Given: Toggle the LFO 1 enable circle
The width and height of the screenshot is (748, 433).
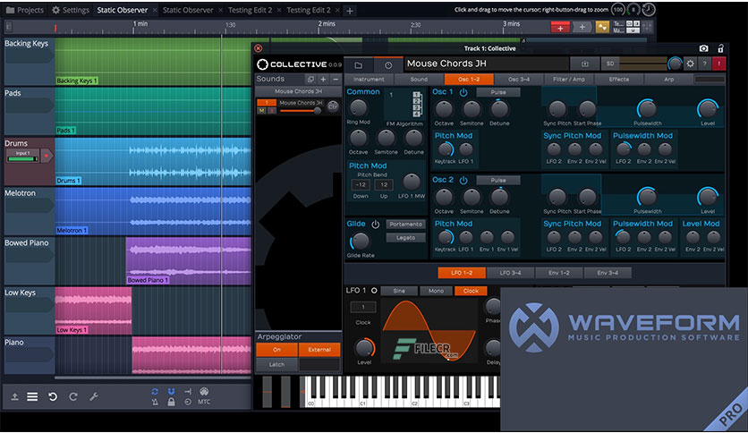Looking at the screenshot, I should [x=374, y=291].
